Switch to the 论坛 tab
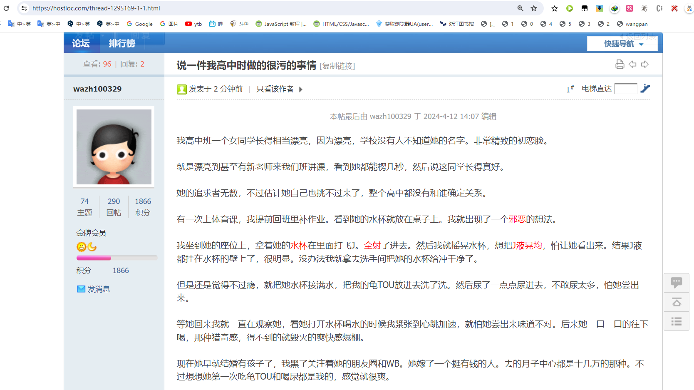The width and height of the screenshot is (694, 390). 81,43
